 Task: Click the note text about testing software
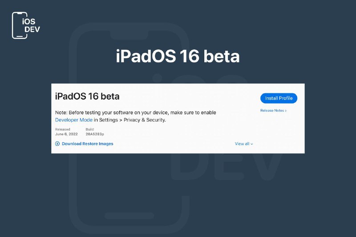pyautogui.click(x=136, y=112)
